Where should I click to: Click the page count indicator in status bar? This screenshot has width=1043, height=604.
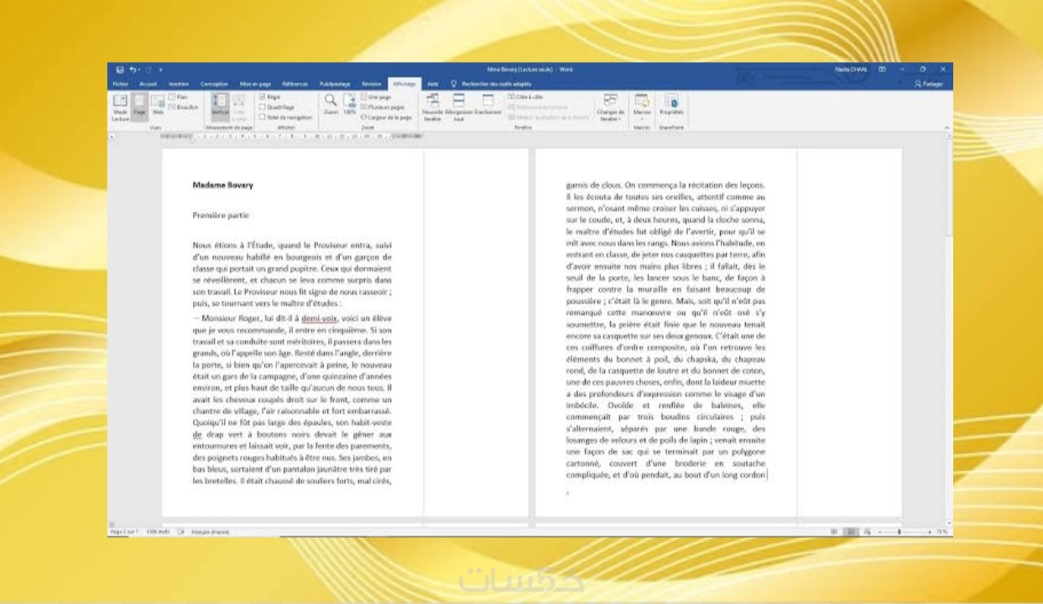[x=125, y=532]
